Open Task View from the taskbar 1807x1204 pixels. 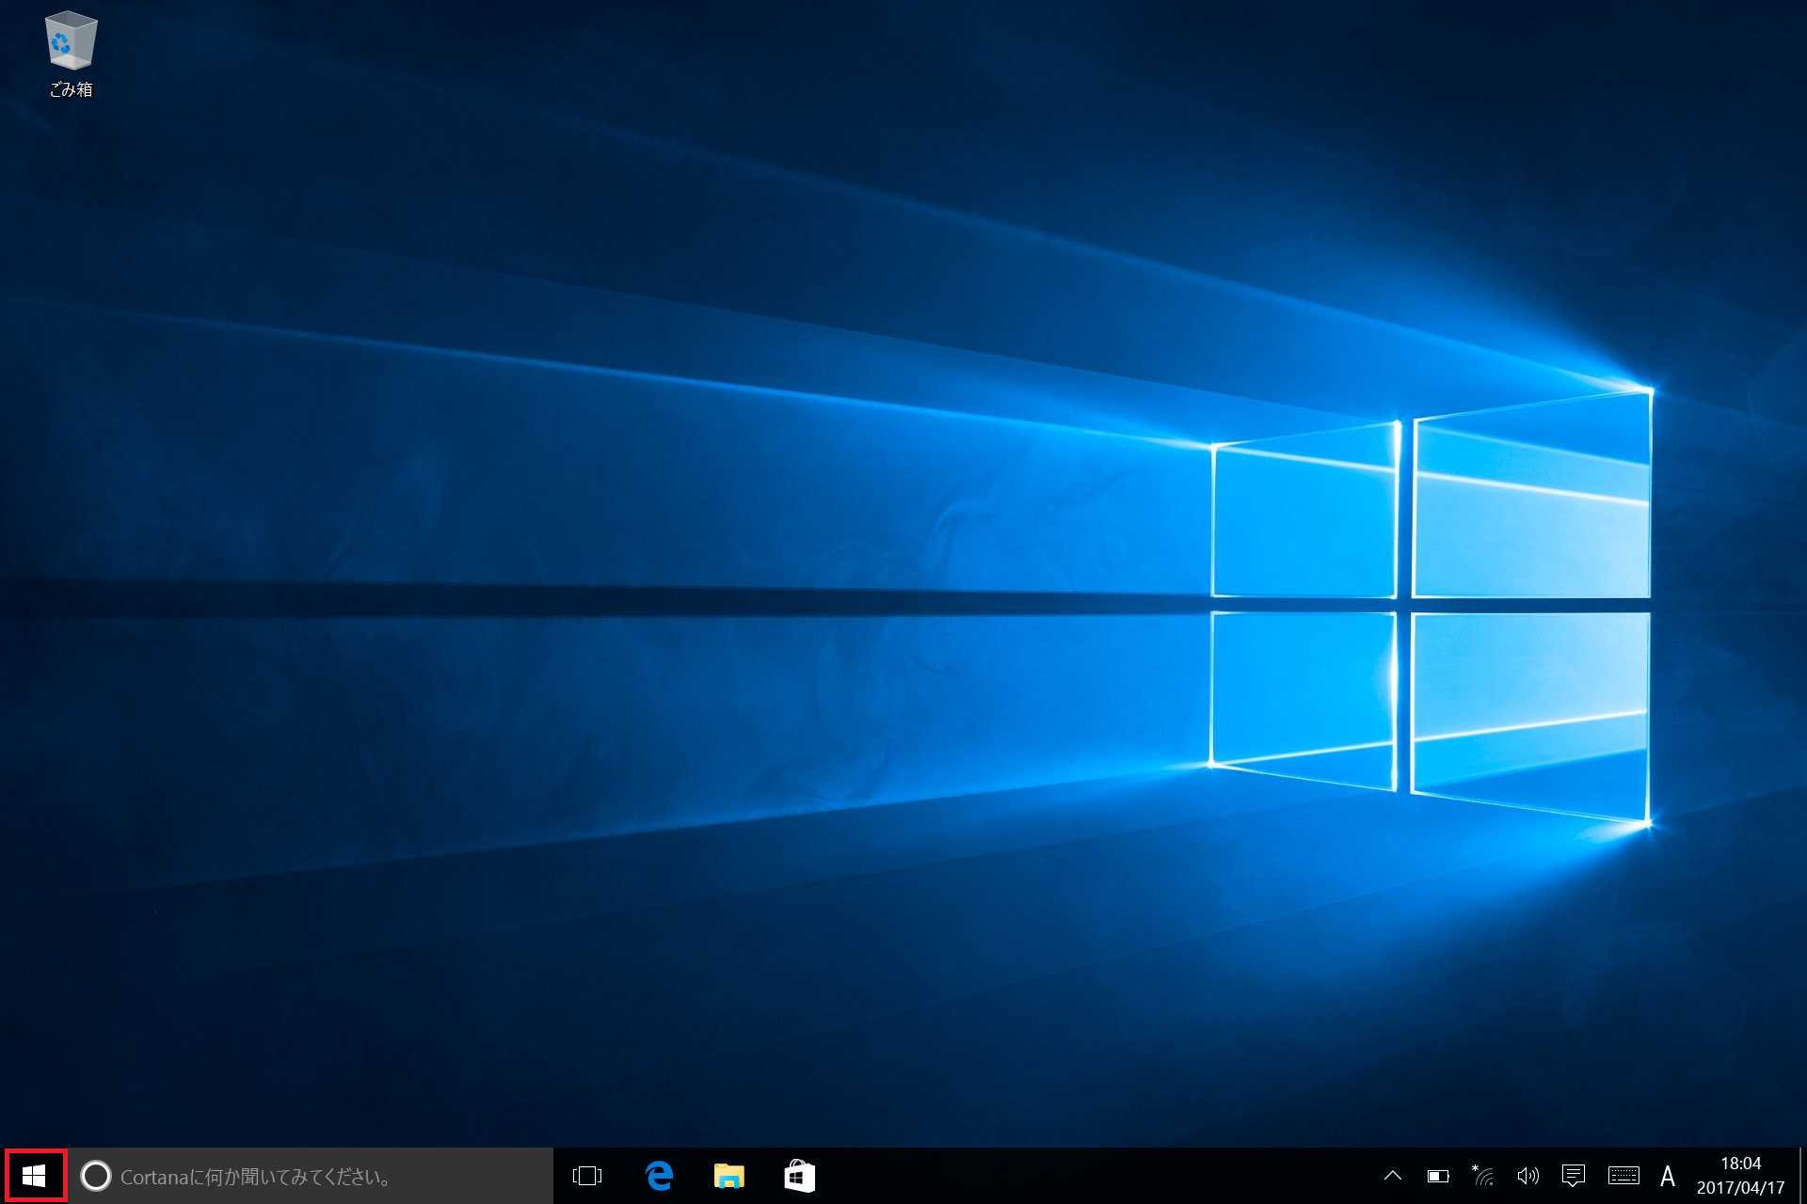[x=587, y=1176]
